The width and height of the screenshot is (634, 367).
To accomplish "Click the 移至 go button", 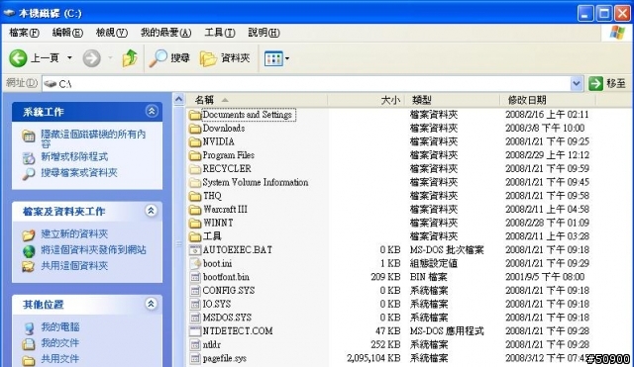I will tap(607, 83).
